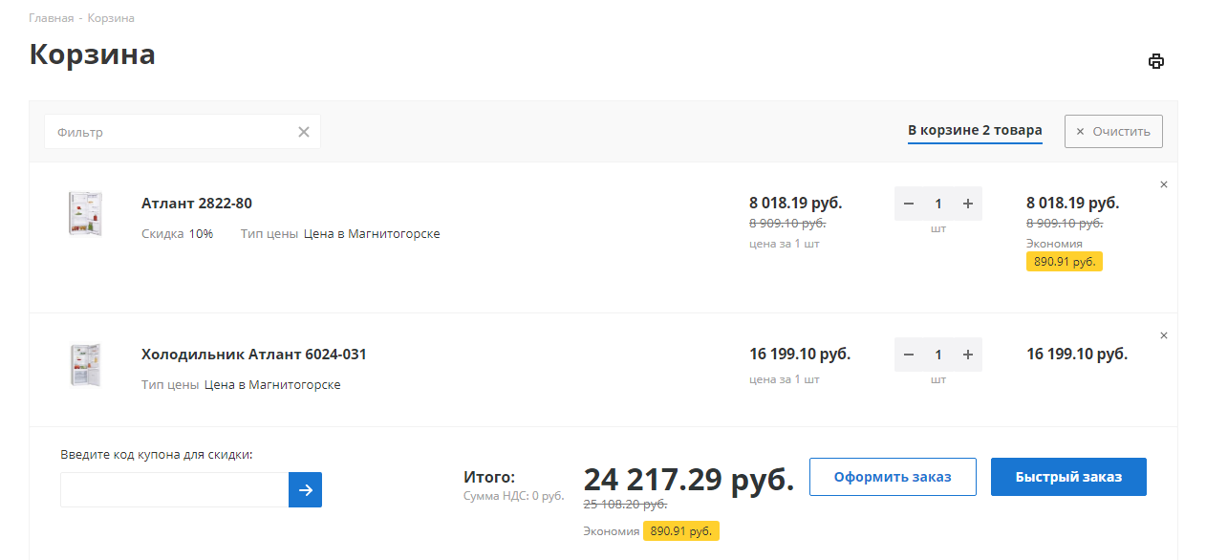The height and width of the screenshot is (560, 1206).
Task: Apply coupon with the arrow button
Action: click(305, 489)
